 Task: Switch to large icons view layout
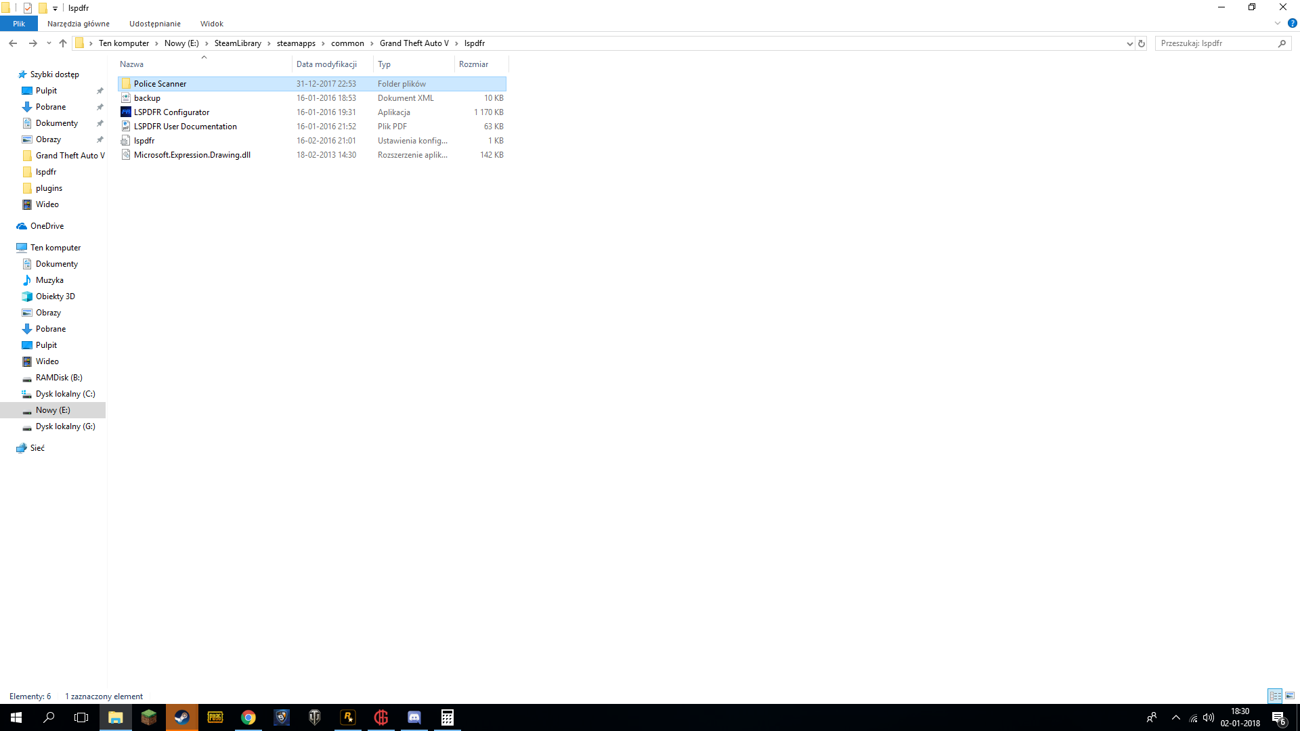click(x=1290, y=696)
